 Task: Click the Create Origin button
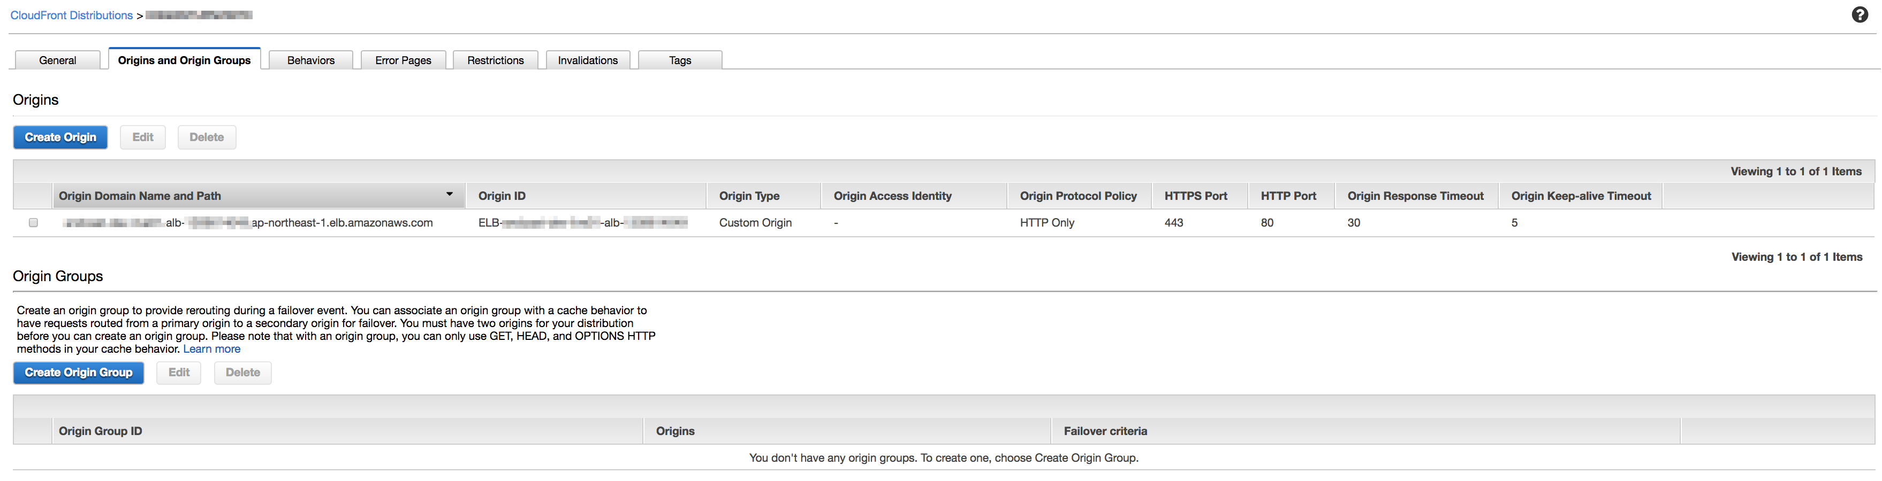[x=60, y=136]
